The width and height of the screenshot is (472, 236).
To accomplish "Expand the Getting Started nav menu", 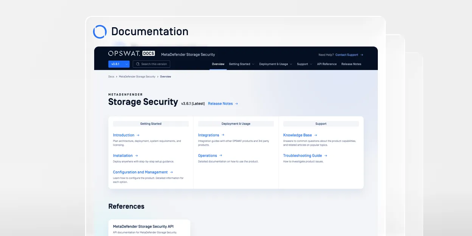I will click(241, 64).
